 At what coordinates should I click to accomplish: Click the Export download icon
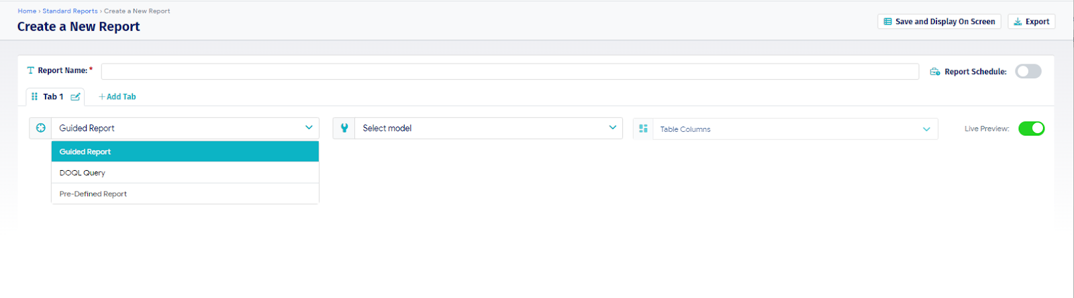click(x=1018, y=21)
